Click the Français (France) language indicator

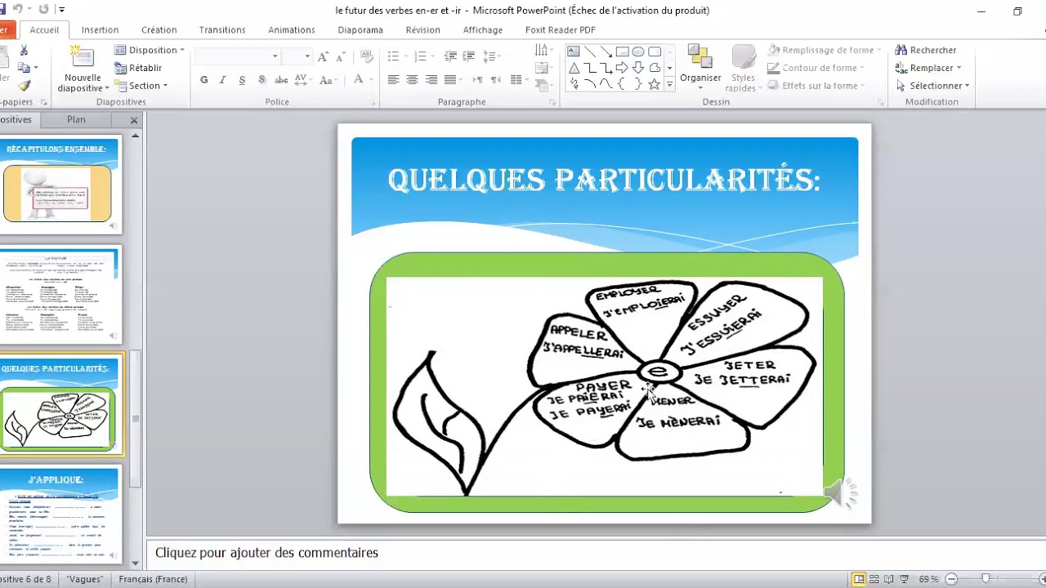(x=153, y=579)
